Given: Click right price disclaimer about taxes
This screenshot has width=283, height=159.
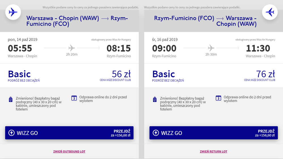Looking at the screenshot, I should (192, 7).
